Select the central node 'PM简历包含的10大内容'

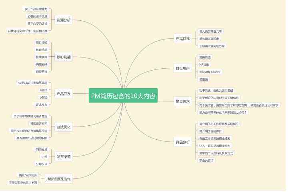click(x=123, y=96)
